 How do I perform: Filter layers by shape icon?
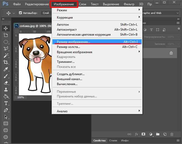coord(158,30)
